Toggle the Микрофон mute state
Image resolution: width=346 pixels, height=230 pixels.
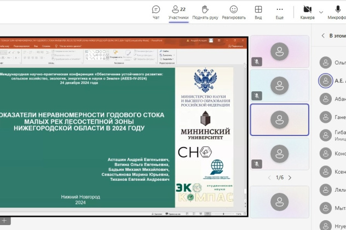(x=337, y=12)
